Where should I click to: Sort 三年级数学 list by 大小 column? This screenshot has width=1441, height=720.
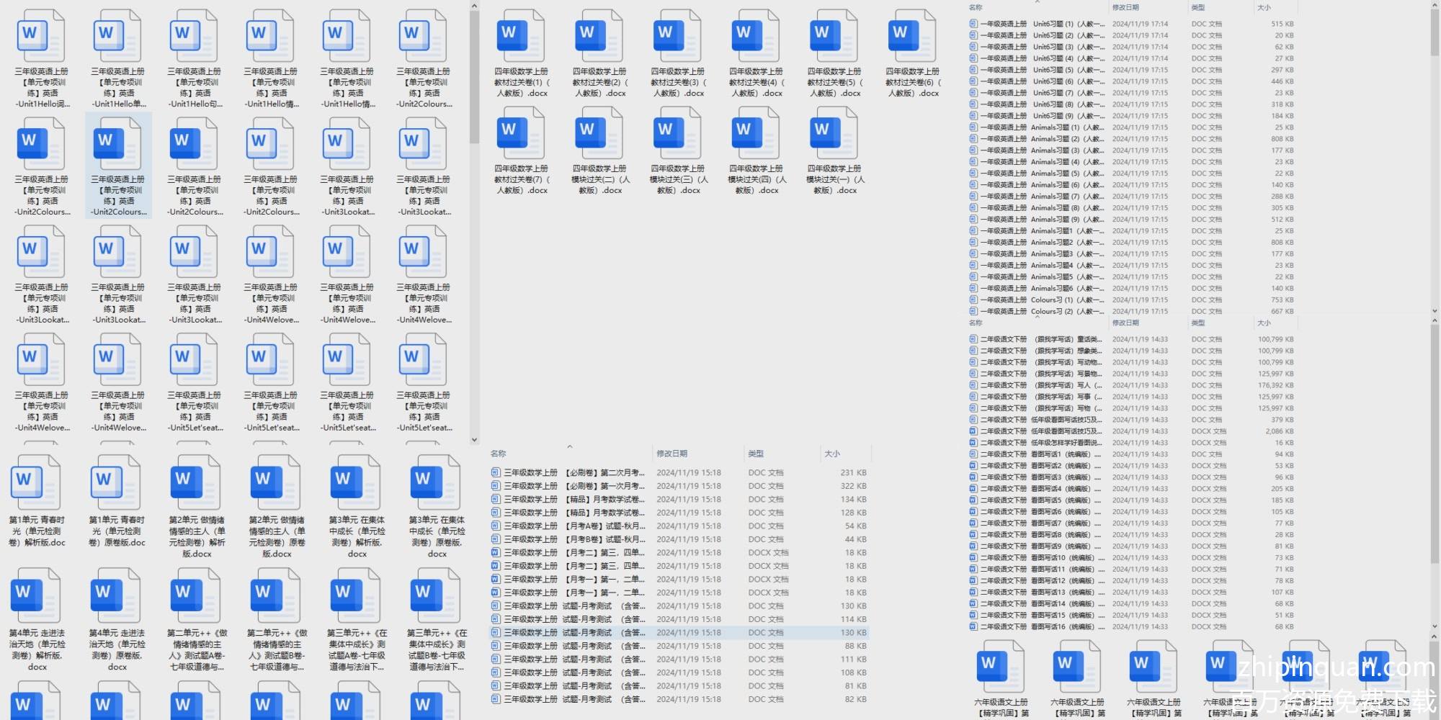[832, 454]
